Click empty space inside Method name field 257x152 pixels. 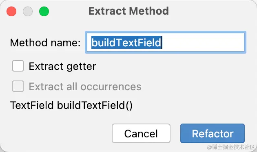(x=203, y=42)
